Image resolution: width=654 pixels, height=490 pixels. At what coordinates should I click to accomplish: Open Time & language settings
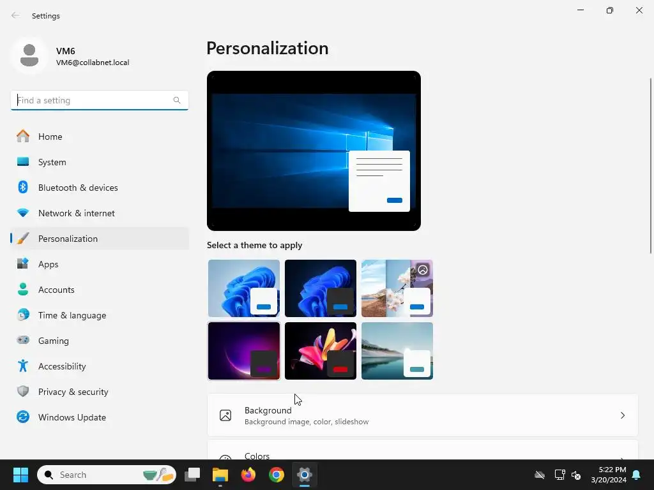(100, 315)
